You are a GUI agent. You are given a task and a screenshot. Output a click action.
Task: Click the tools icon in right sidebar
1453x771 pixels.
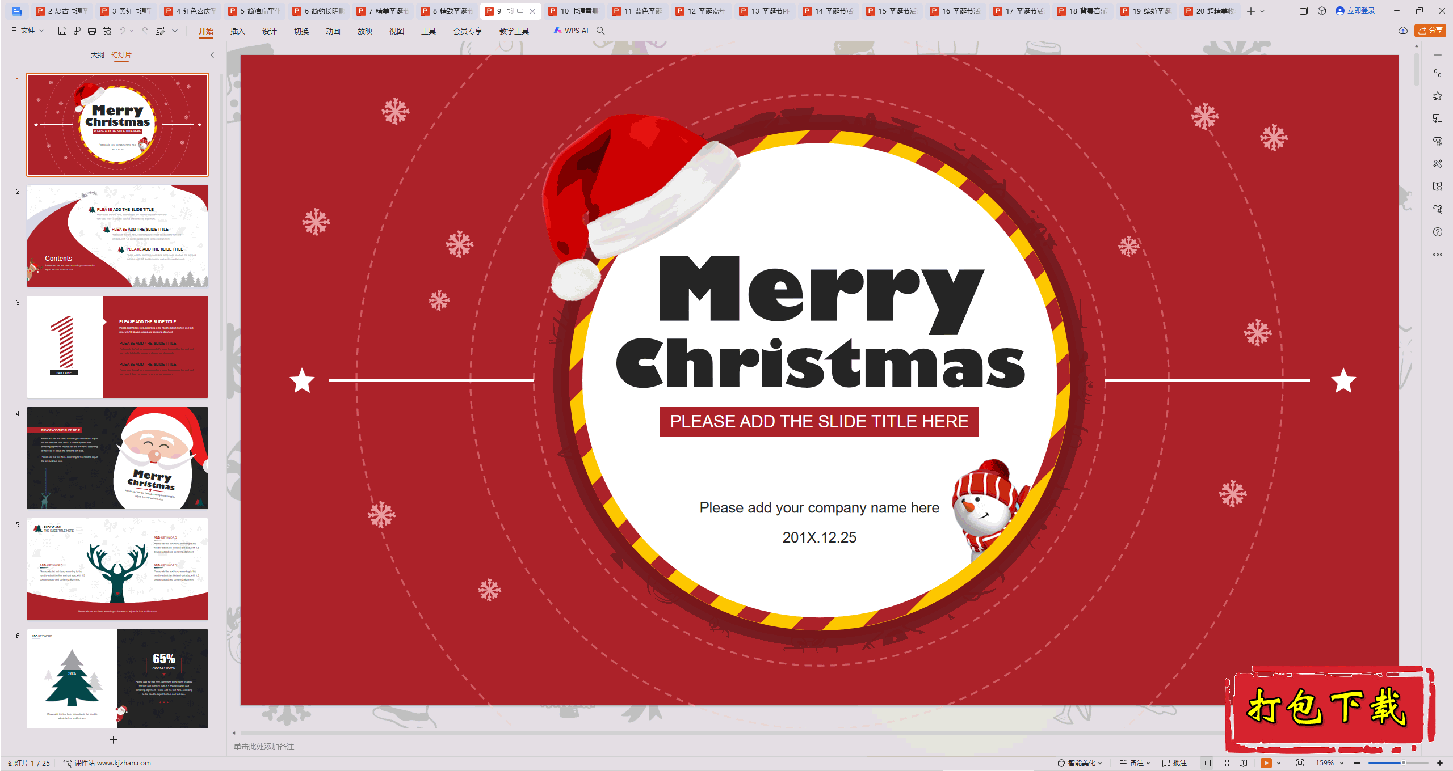pyautogui.click(x=1438, y=164)
